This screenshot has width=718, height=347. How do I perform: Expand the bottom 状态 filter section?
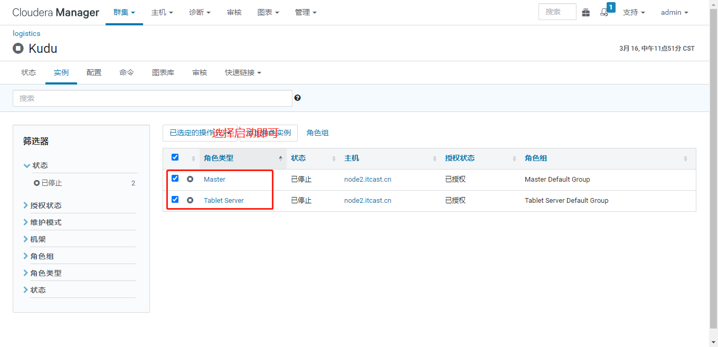[35, 290]
